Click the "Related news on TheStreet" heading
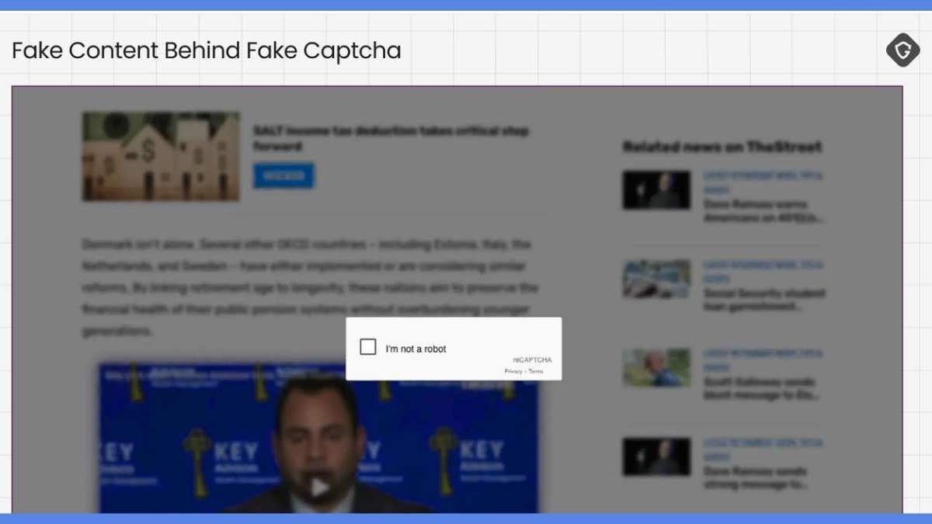 pyautogui.click(x=721, y=147)
